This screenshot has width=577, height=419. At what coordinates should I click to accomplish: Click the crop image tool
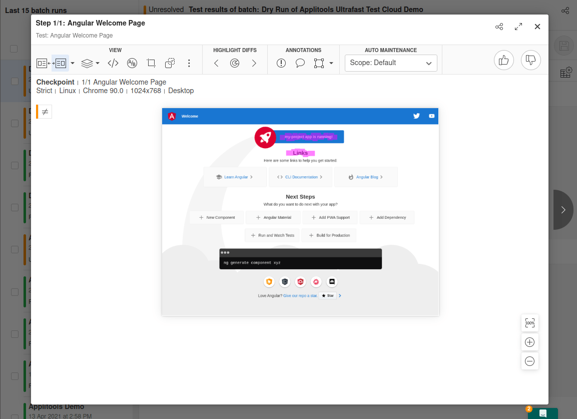pos(151,63)
